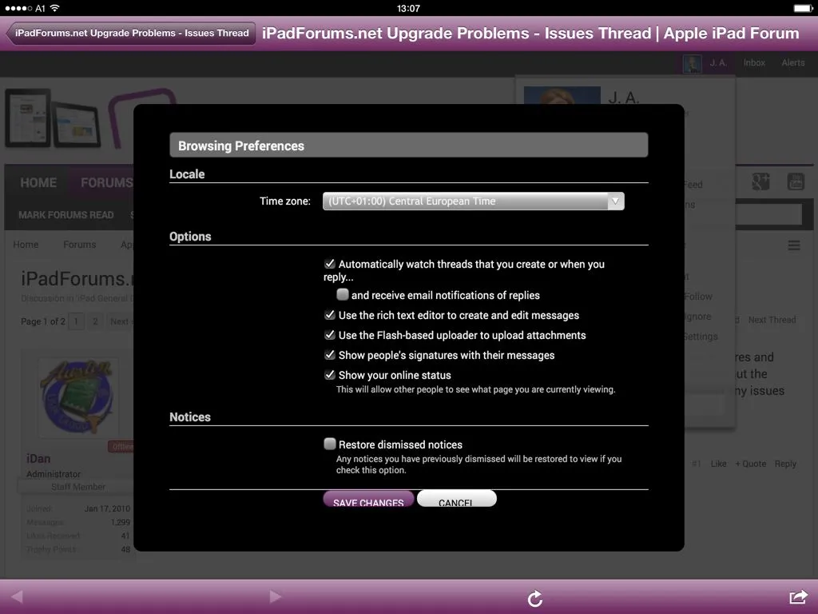
Task: Tap the J. A. avatar in top bar
Action: point(693,63)
